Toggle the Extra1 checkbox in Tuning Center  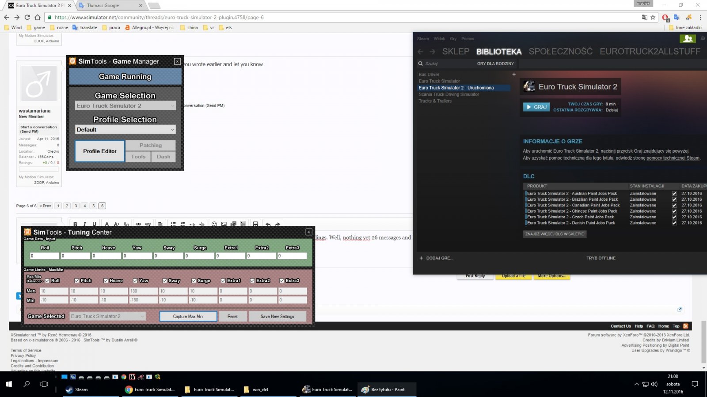(x=224, y=281)
